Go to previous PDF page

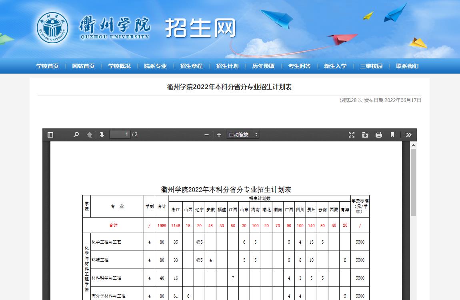coord(90,135)
